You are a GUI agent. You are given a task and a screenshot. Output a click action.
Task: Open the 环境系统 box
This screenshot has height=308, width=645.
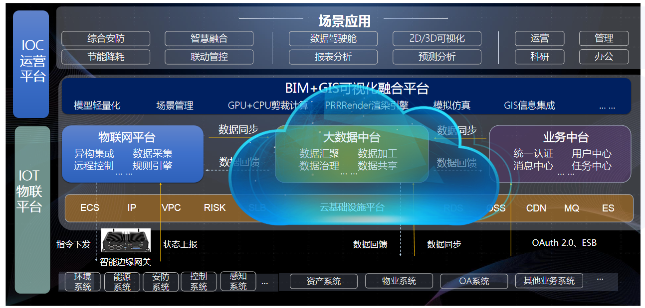click(x=83, y=282)
